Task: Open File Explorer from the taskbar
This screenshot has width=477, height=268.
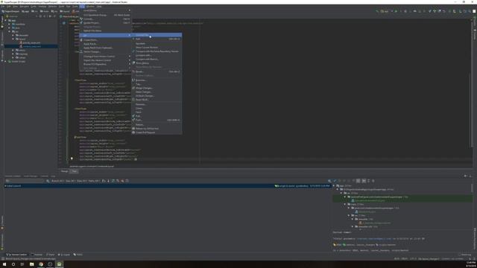Action: [x=31, y=264]
